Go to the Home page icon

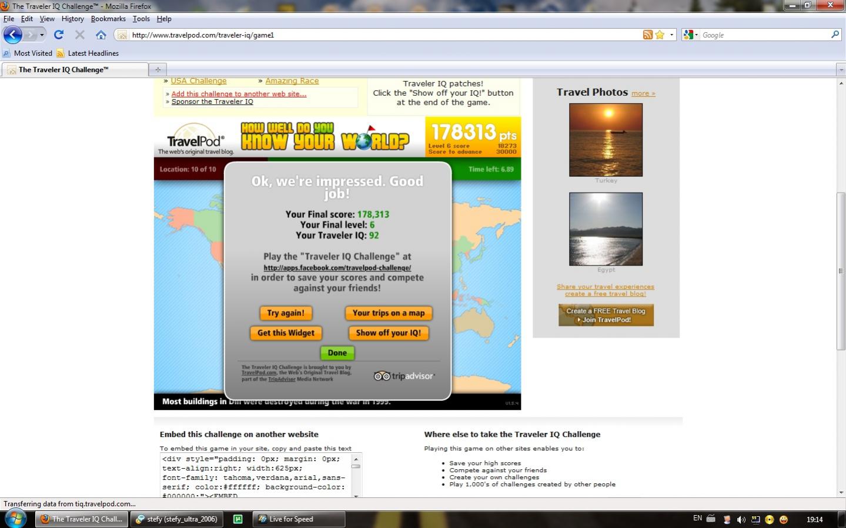point(101,35)
